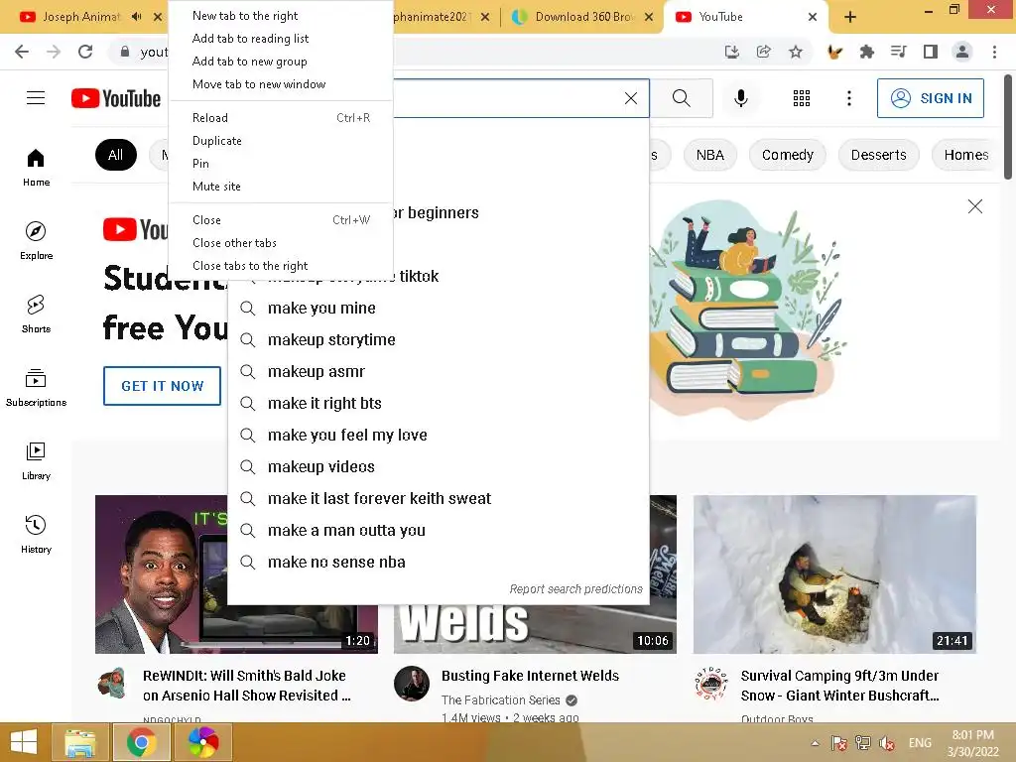Click the browser back arrow
Viewport: 1016px width, 762px height.
[x=22, y=52]
